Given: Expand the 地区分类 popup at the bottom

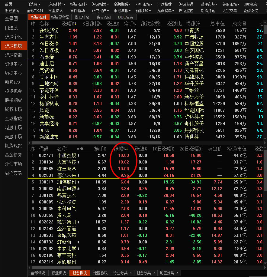Looking at the screenshot, I should [169, 273].
